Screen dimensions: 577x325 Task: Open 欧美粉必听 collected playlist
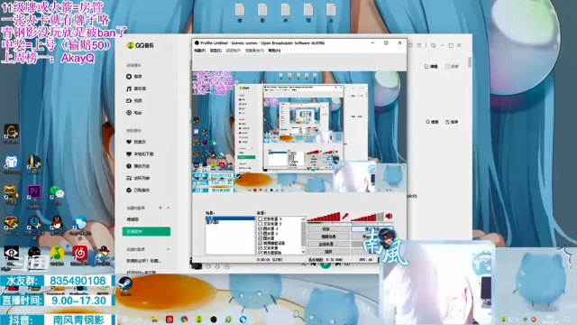[144, 261]
